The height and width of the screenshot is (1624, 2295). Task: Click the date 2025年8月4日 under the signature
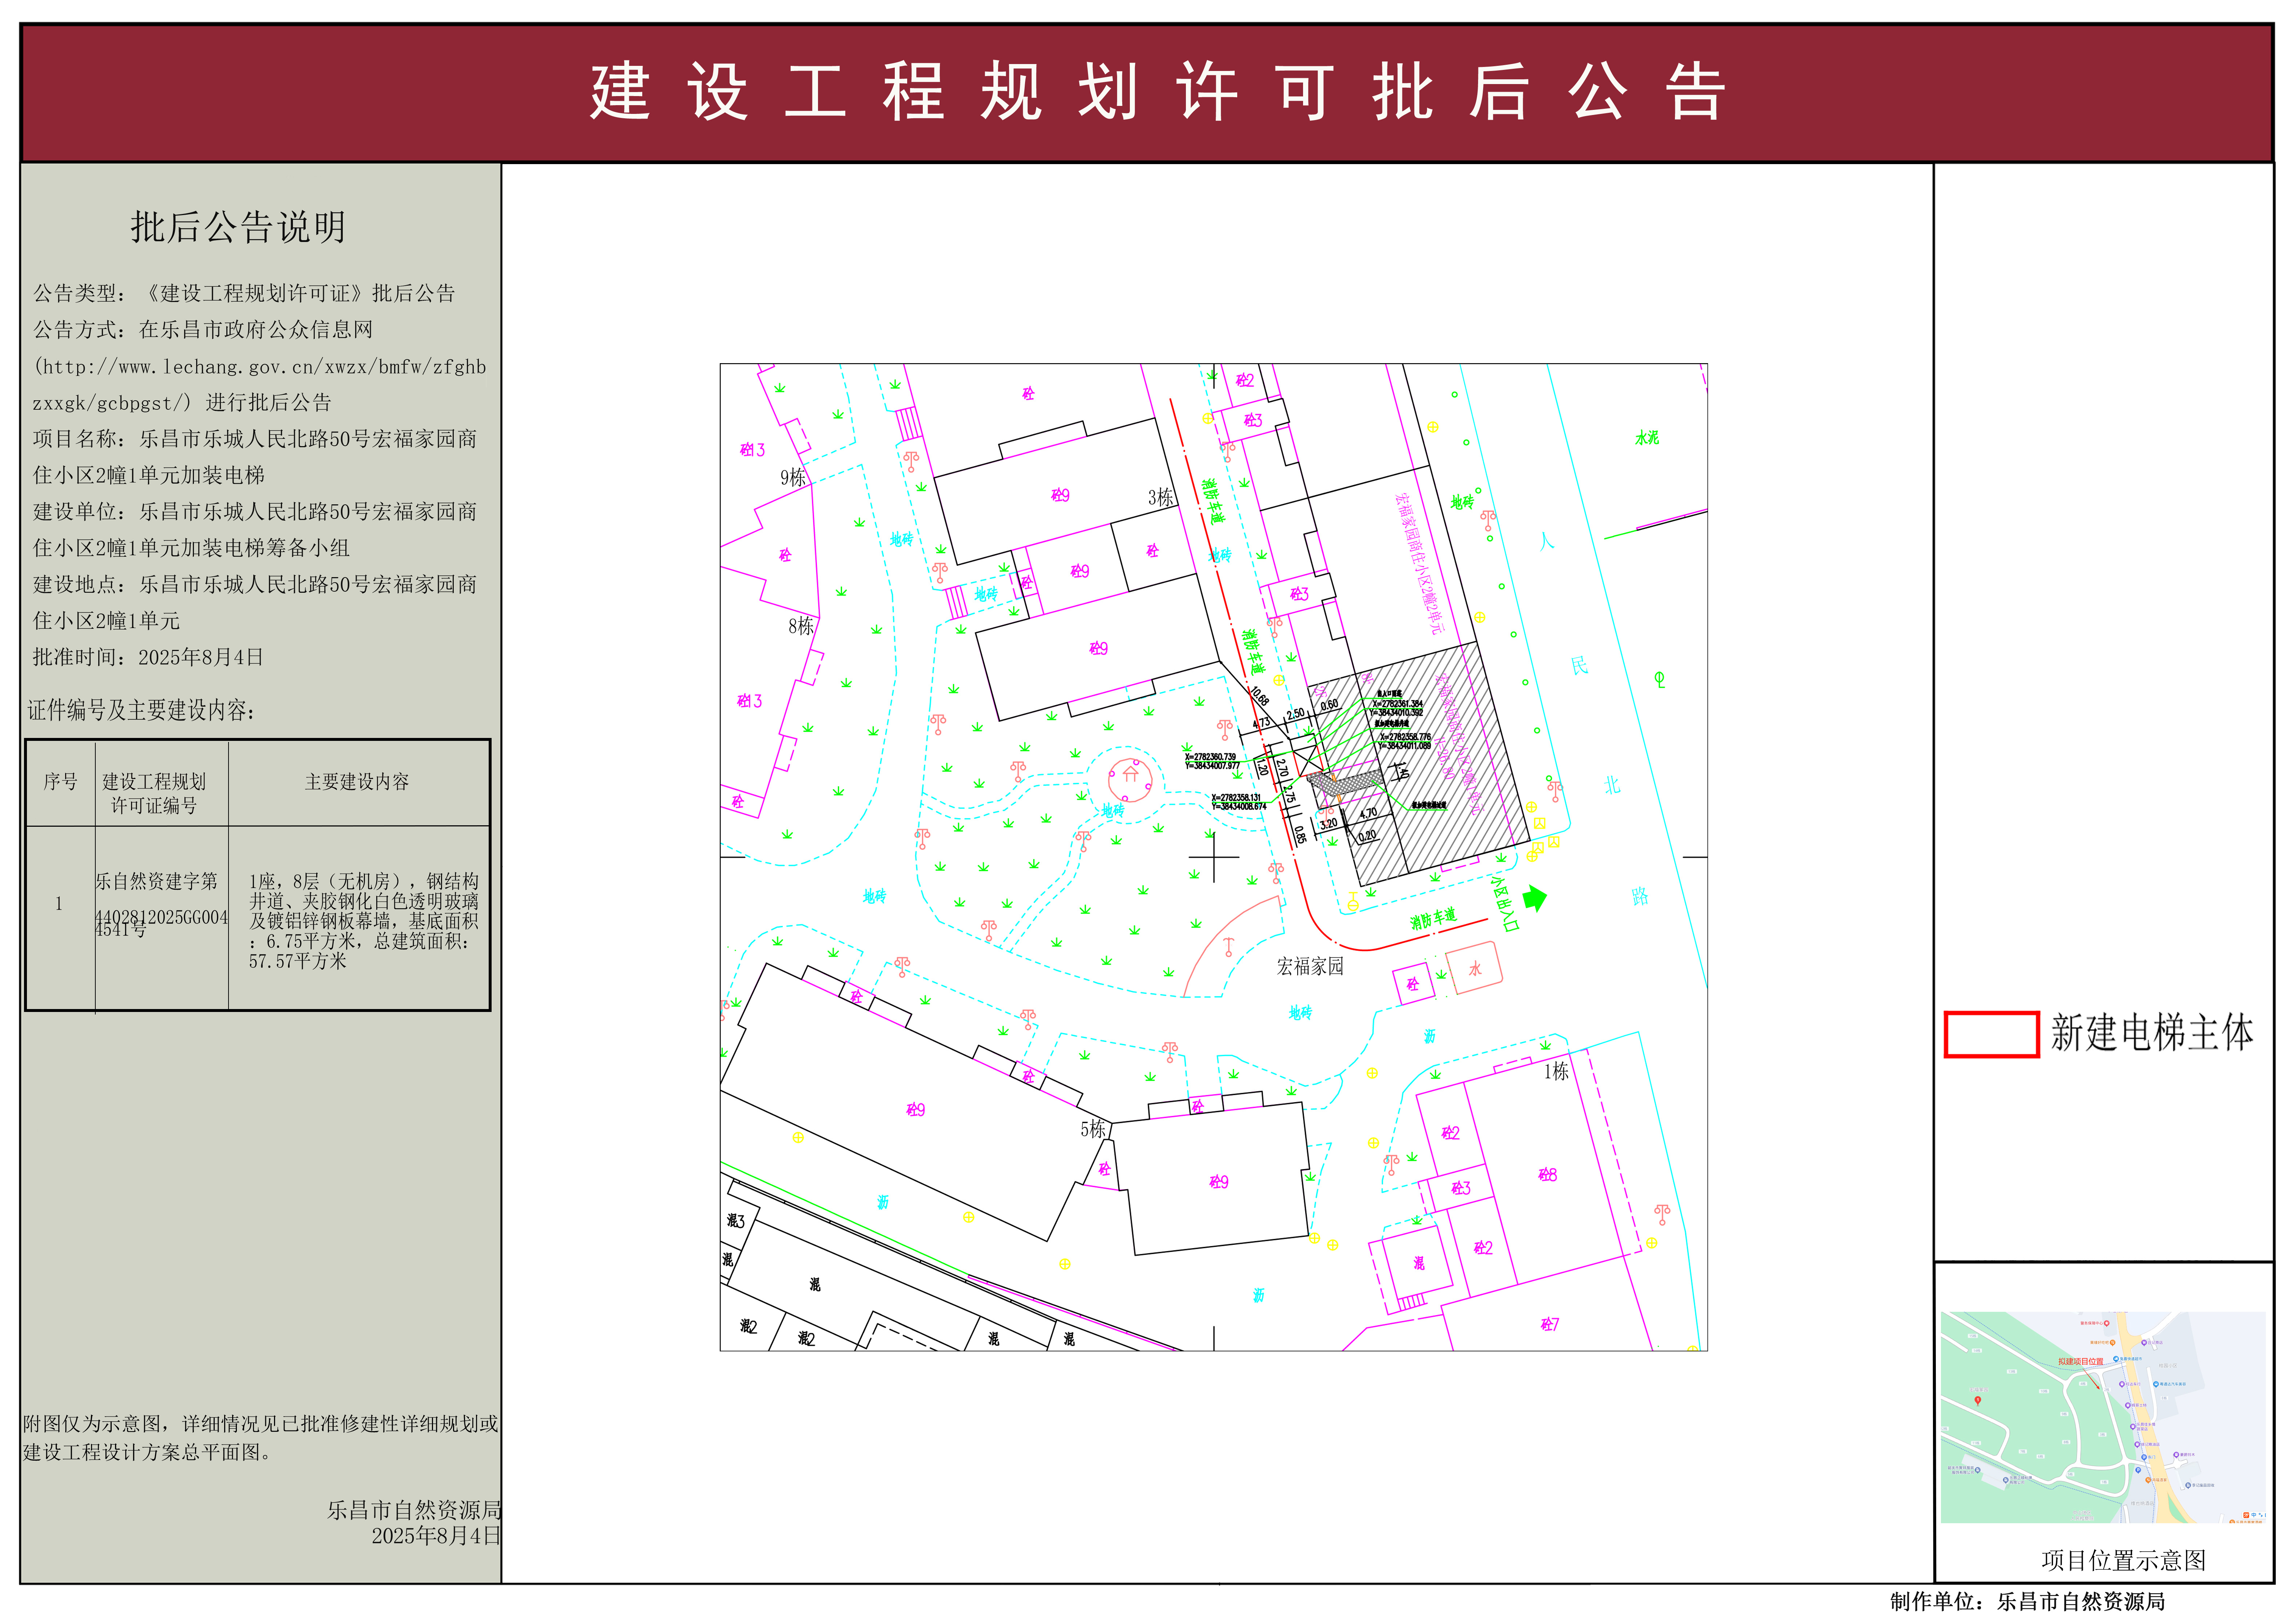pos(436,1536)
